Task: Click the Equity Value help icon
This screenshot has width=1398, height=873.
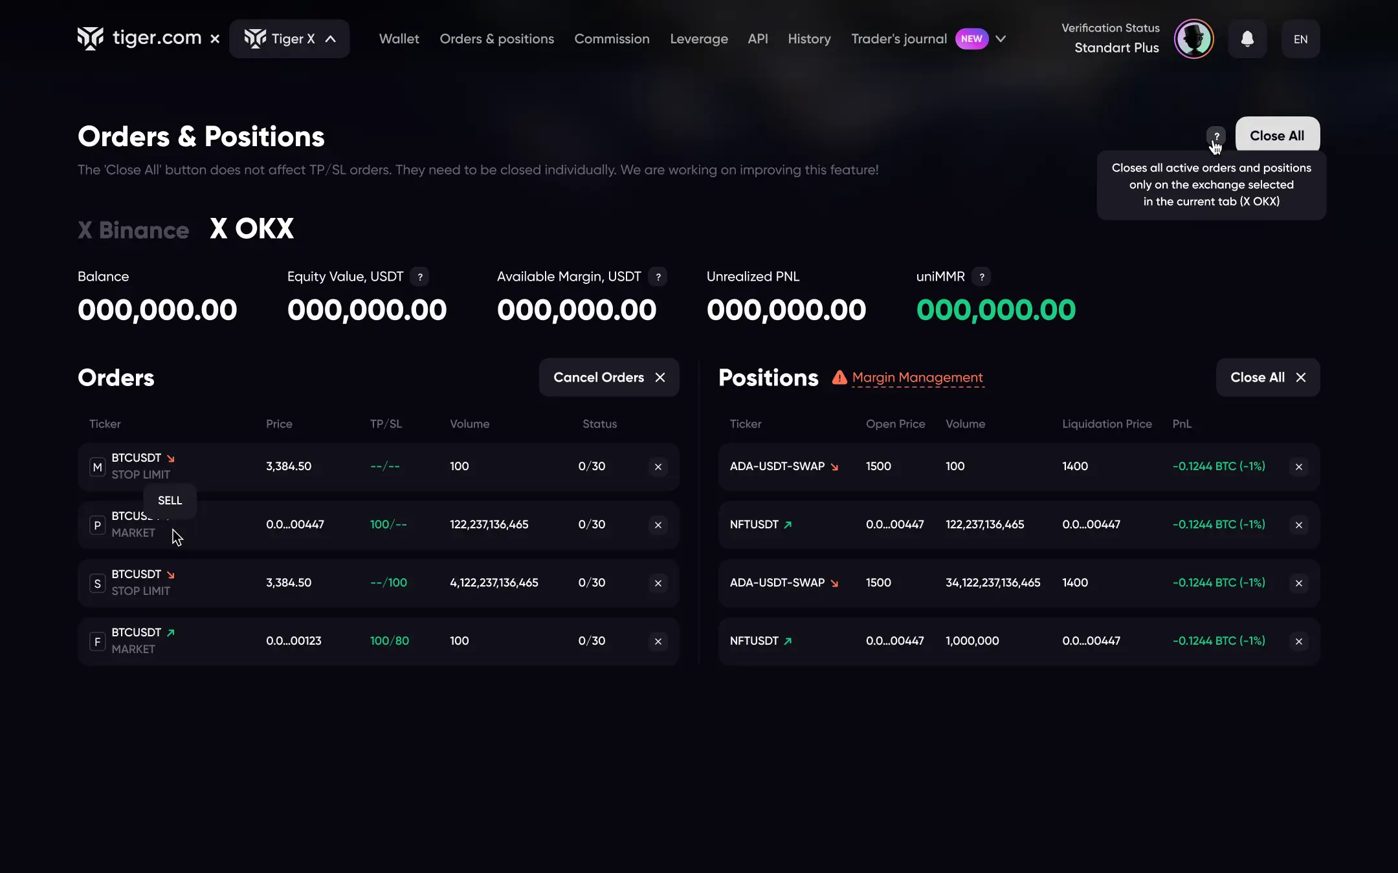Action: coord(420,277)
